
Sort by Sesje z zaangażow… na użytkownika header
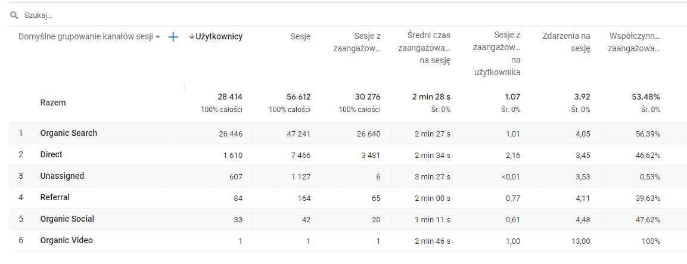(x=496, y=54)
